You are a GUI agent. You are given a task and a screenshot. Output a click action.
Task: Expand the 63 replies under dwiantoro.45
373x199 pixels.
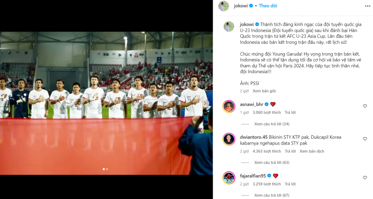272,163
